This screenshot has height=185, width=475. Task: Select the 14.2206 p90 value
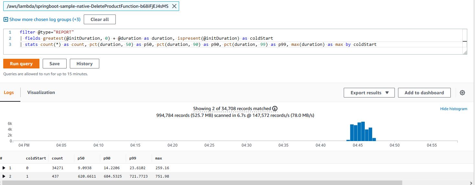pos(112,168)
